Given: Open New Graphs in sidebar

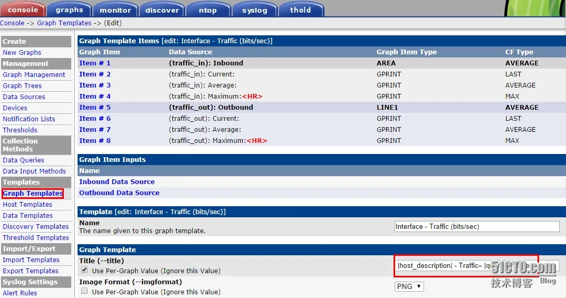Looking at the screenshot, I should (22, 52).
